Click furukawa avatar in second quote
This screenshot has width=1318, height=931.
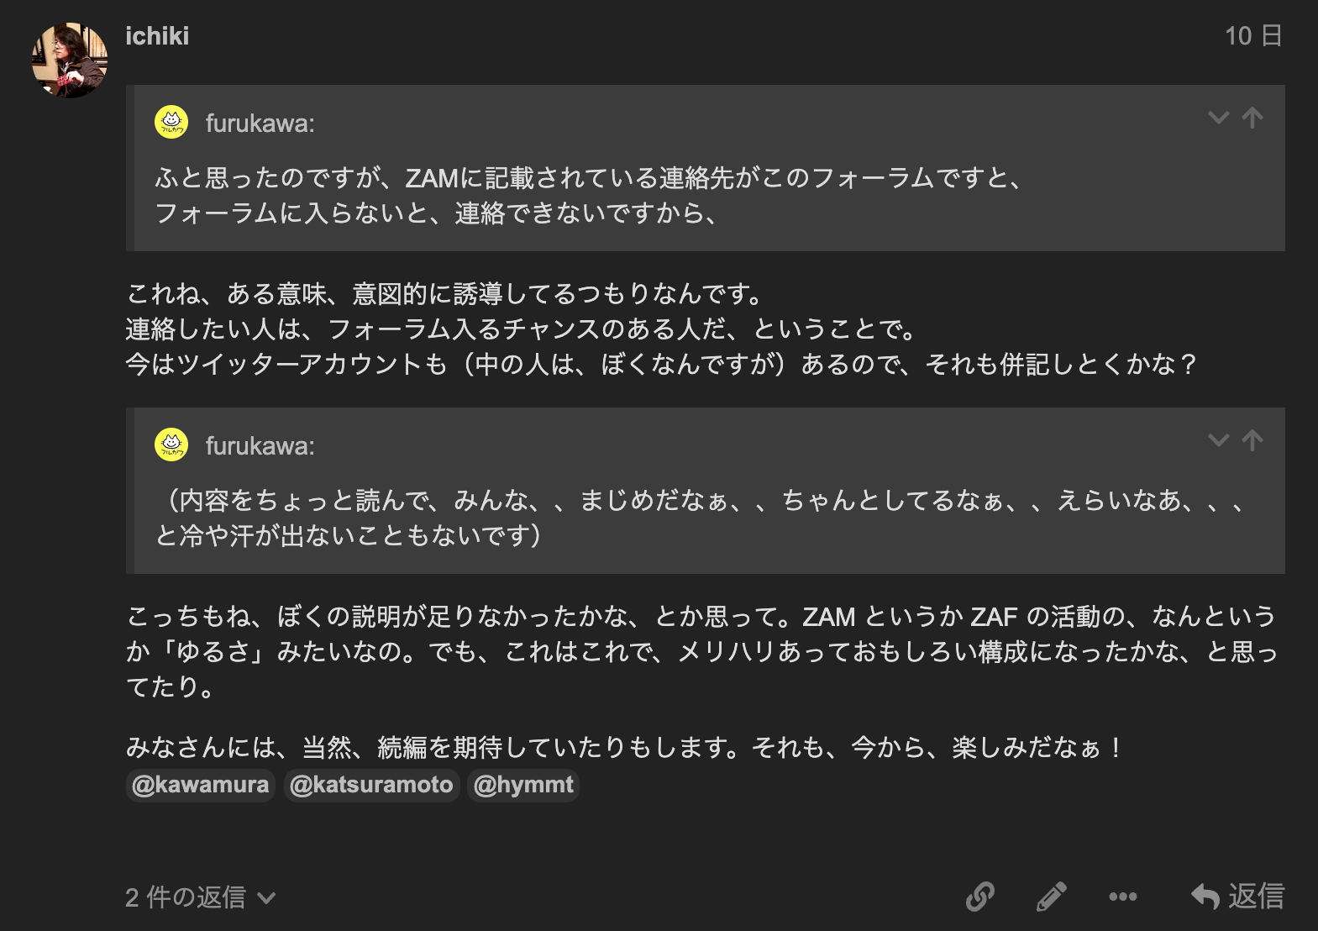(171, 444)
